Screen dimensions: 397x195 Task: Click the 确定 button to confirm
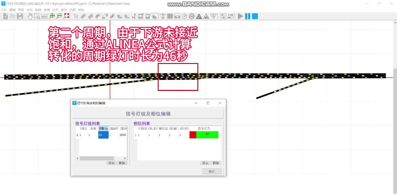click(212, 171)
